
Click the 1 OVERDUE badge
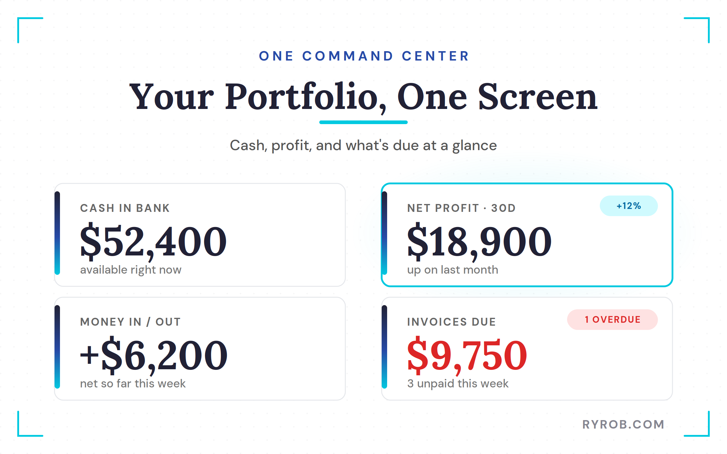pos(612,320)
